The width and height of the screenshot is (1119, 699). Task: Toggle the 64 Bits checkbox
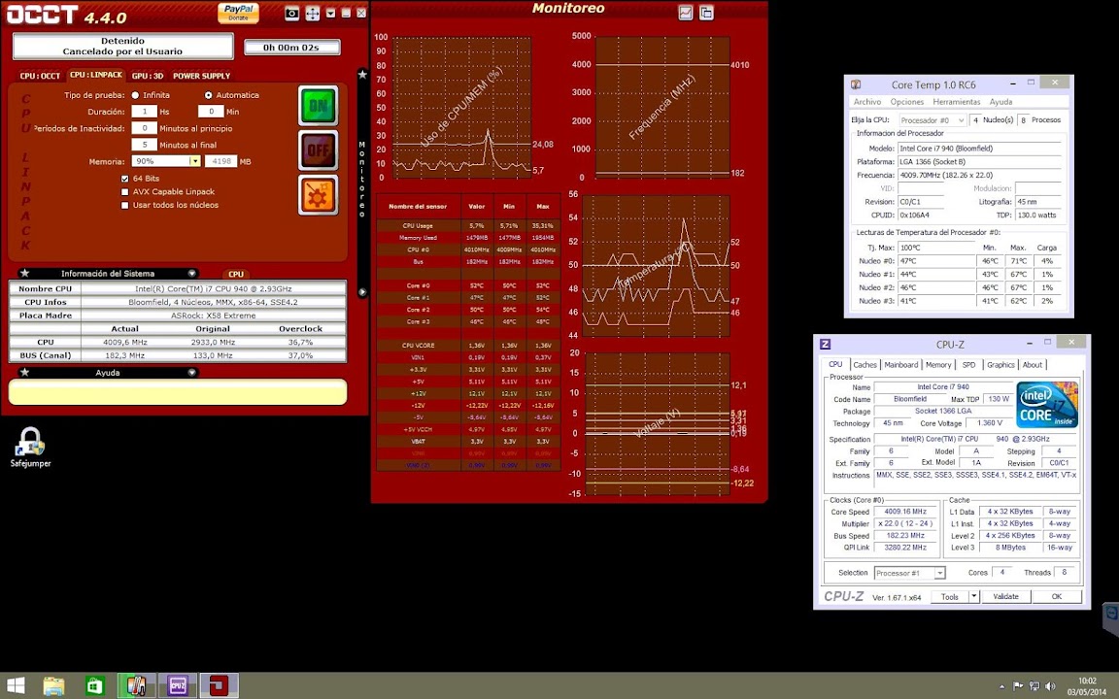tap(125, 179)
